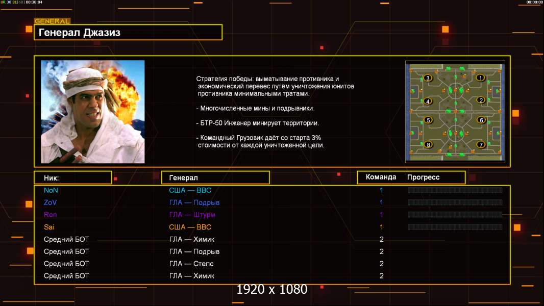The height and width of the screenshot is (306, 544).
Task: Click the GENERAL label tag
Action: click(53, 21)
